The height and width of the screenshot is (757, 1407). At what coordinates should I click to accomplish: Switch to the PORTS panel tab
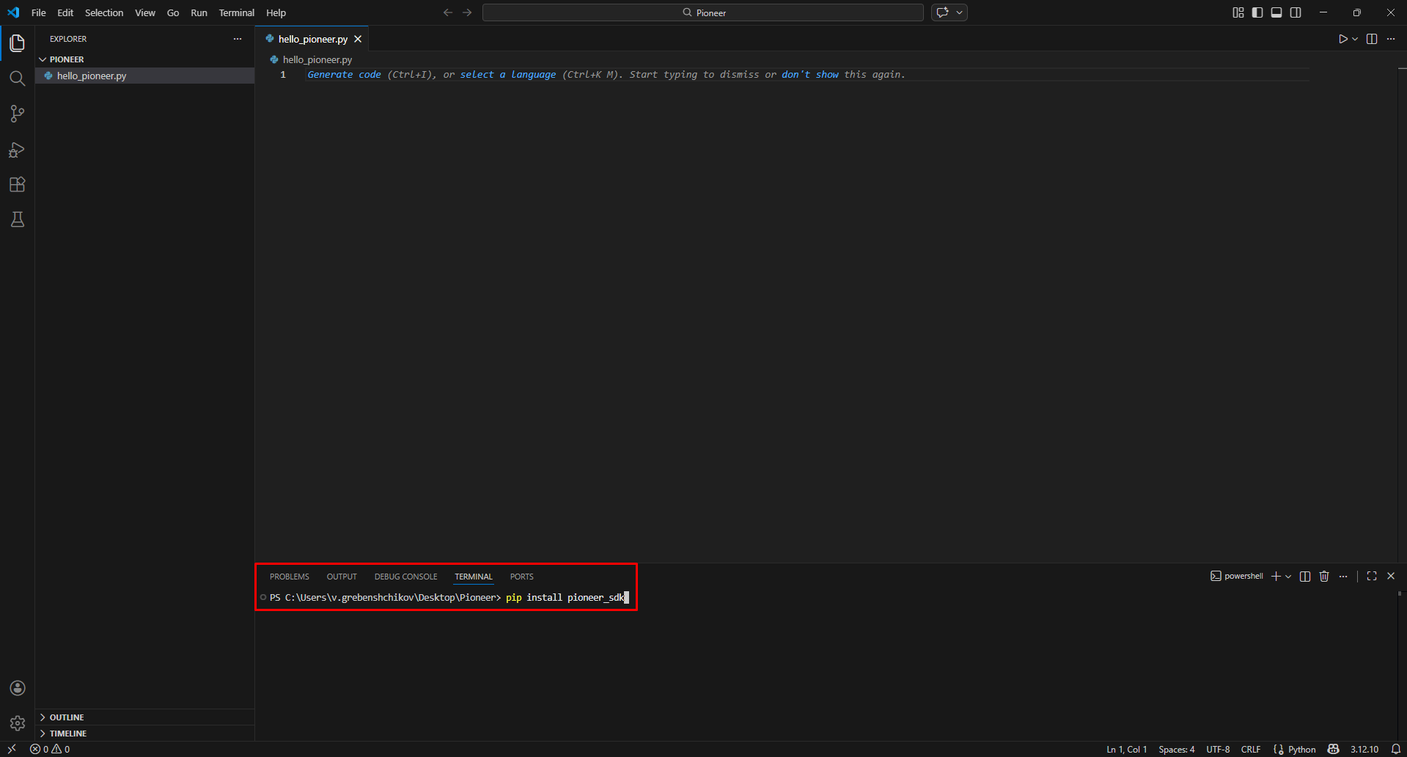pos(522,577)
